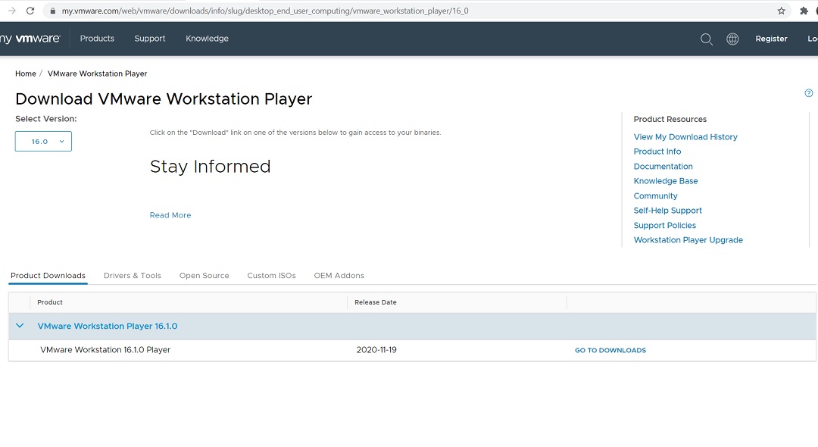
Task: Click the Product Resources heading
Action: (x=670, y=119)
